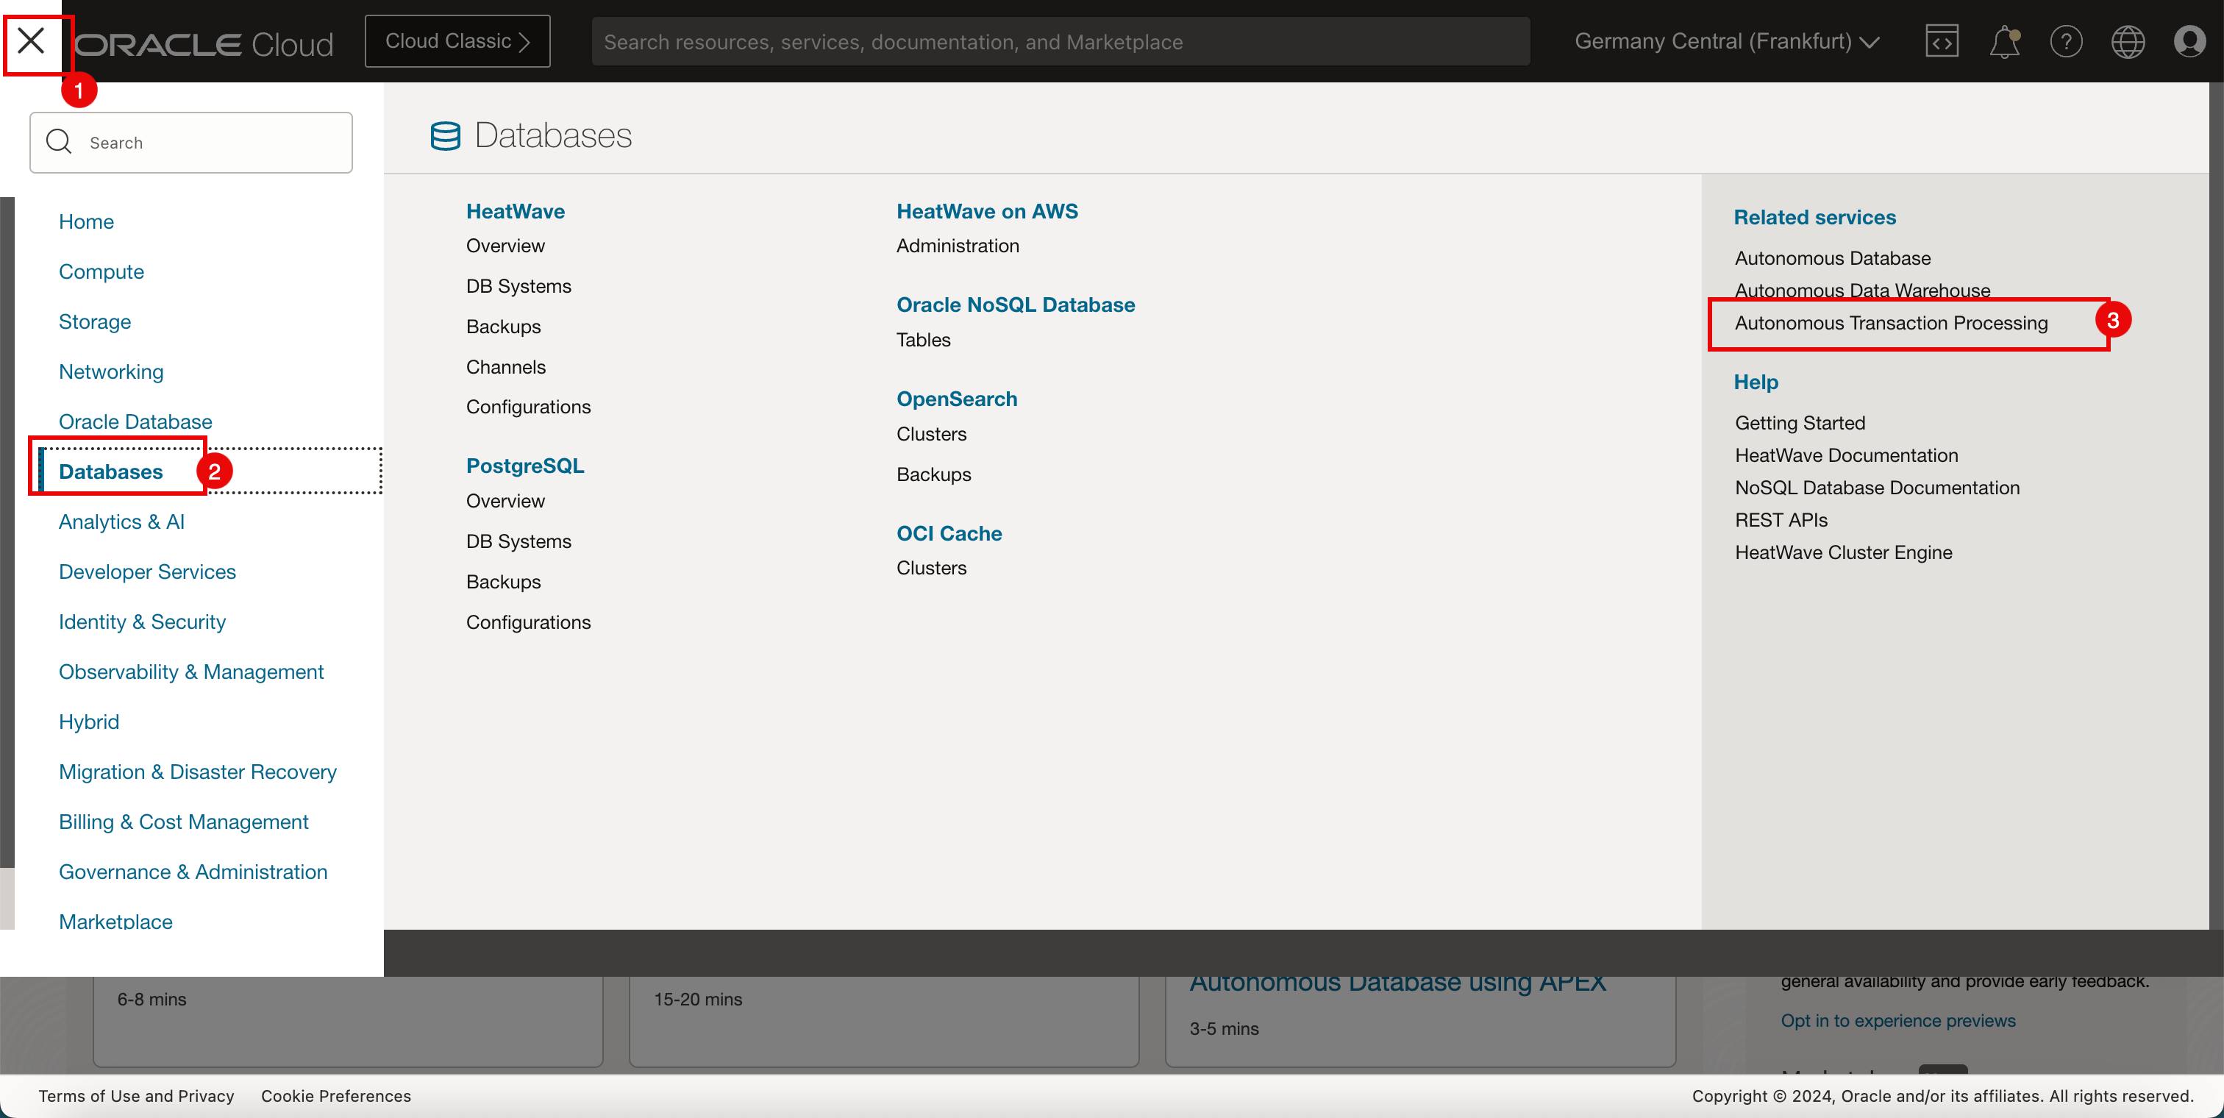Click the Oracle NoSQL Database Tables link

click(923, 339)
